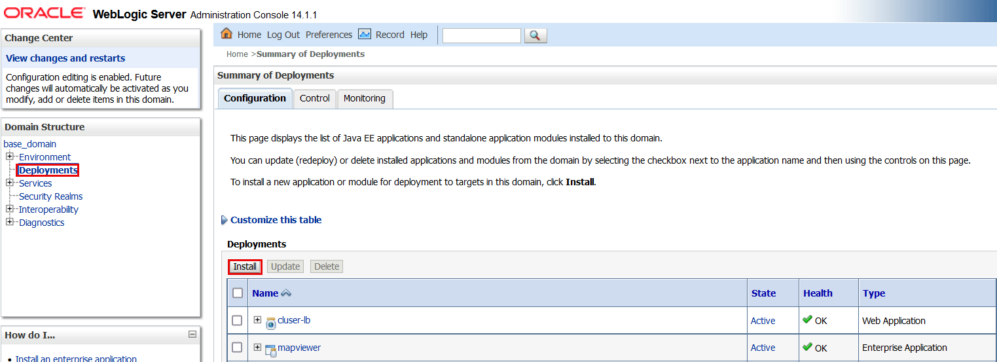Expand the Interoperability tree node
997x362 pixels.
(x=10, y=209)
